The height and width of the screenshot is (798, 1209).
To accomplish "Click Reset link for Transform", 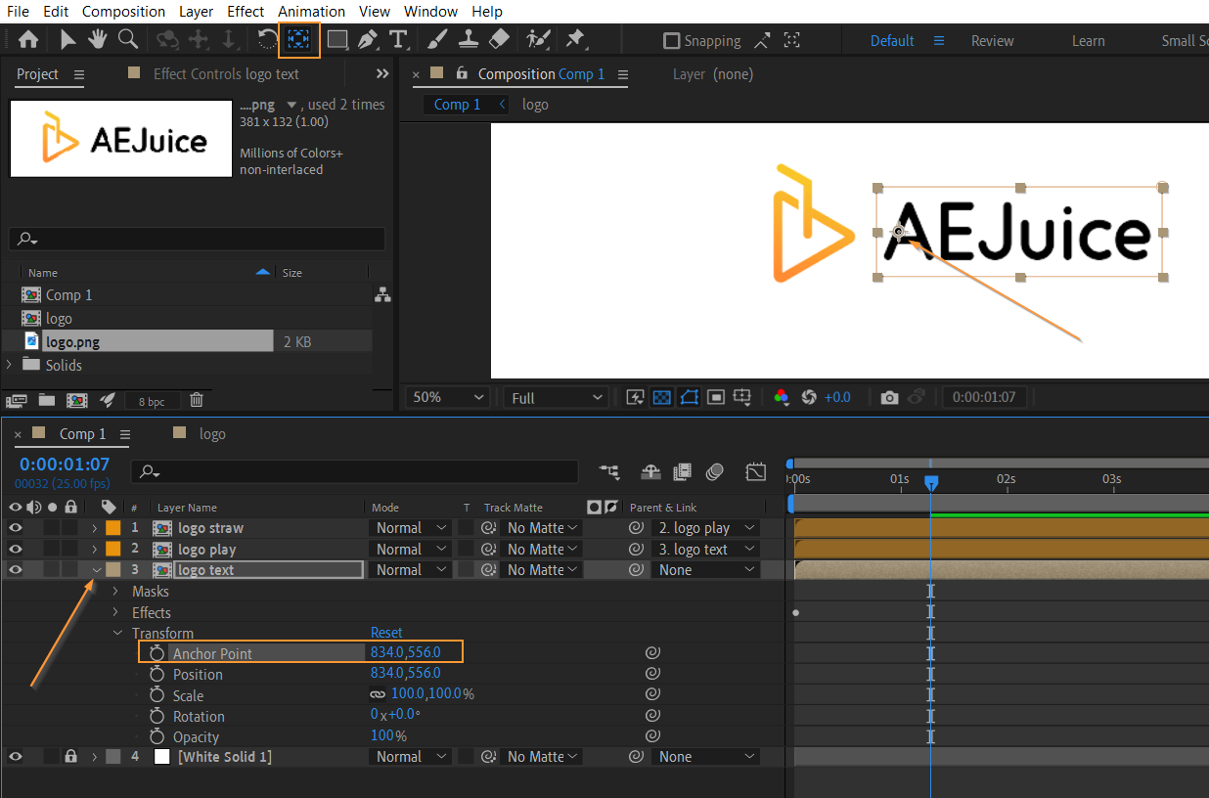I will pos(386,633).
